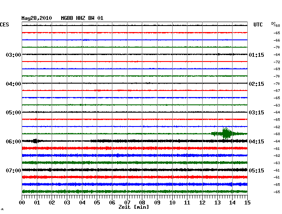Click the DC offset value -66
This screenshot has height=214, width=282.
point(277,40)
